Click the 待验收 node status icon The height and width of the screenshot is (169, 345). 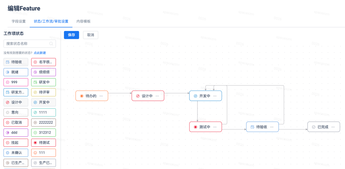click(252, 127)
